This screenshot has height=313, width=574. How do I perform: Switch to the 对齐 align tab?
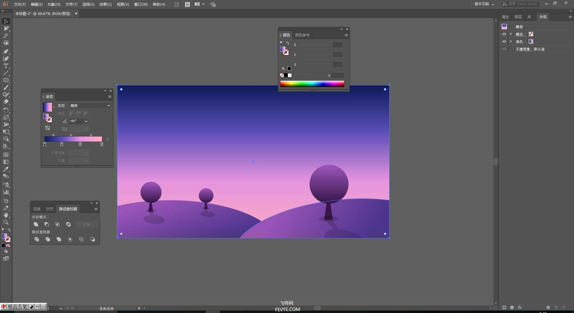[x=50, y=209]
